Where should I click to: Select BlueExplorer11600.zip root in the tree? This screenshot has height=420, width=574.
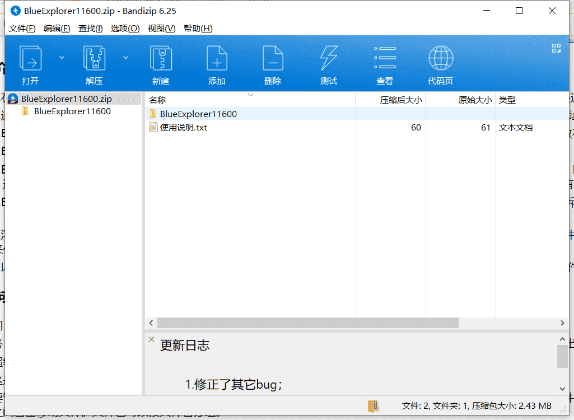point(73,99)
